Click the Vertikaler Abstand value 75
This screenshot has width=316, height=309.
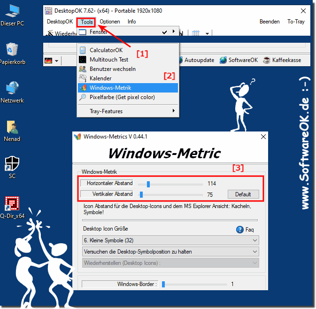[210, 195]
